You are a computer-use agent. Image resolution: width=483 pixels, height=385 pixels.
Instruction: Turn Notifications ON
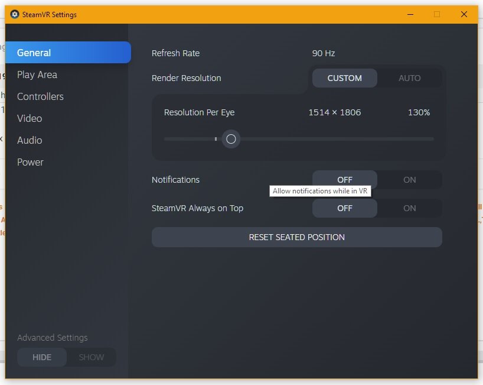click(x=409, y=180)
